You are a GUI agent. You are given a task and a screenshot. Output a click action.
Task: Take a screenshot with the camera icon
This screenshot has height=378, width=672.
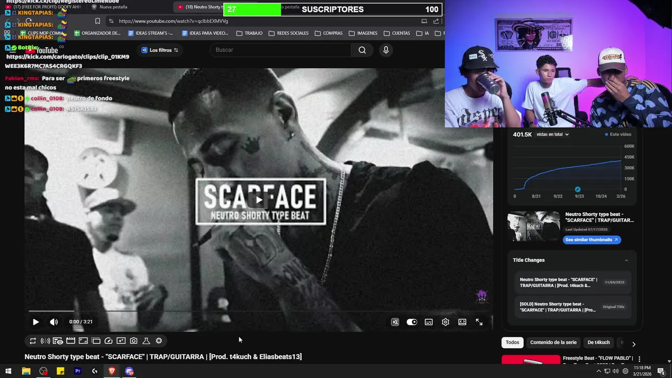point(133,341)
